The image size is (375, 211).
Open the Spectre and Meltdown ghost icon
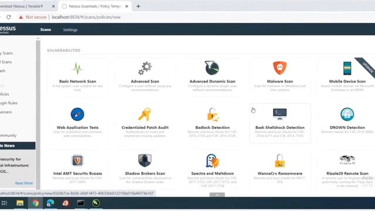(x=212, y=161)
